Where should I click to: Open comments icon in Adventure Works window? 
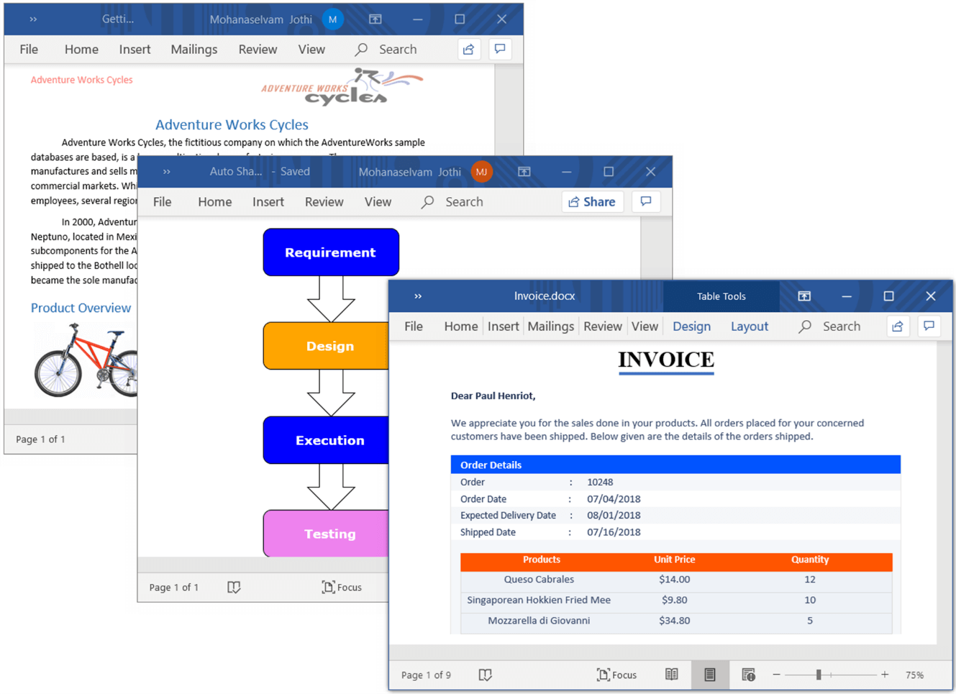coord(500,49)
